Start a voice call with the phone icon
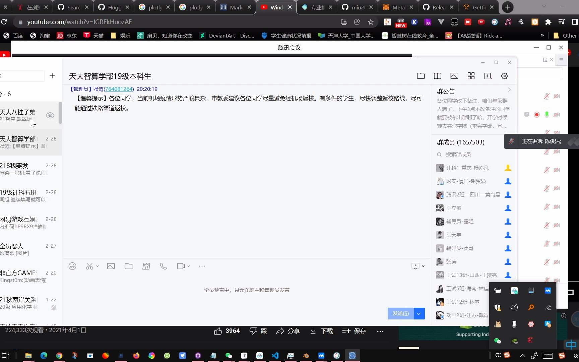 [x=164, y=266]
